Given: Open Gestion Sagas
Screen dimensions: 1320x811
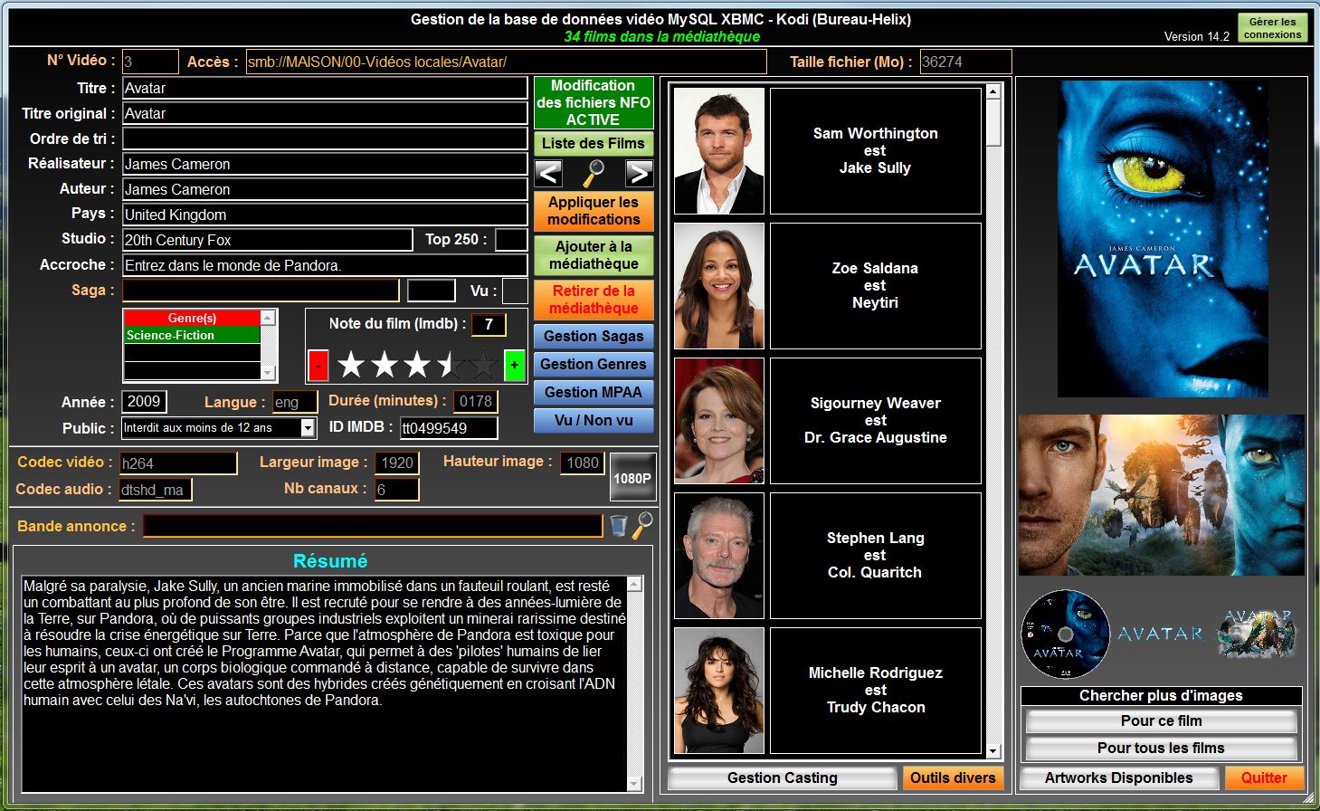Looking at the screenshot, I should pos(594,336).
